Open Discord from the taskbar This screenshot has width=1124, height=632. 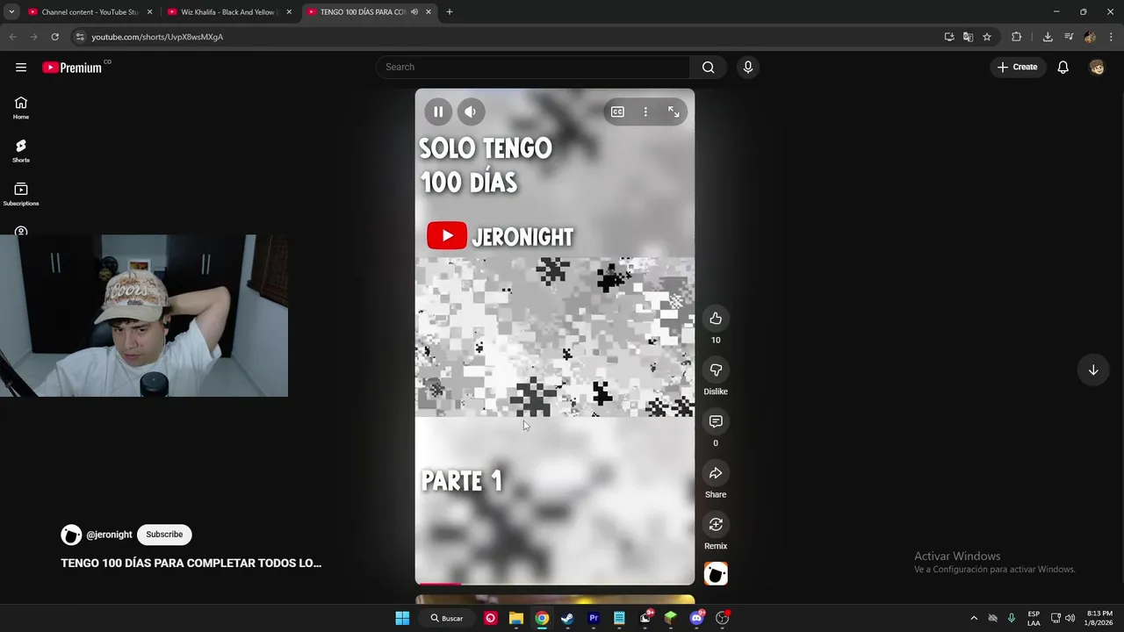(697, 618)
